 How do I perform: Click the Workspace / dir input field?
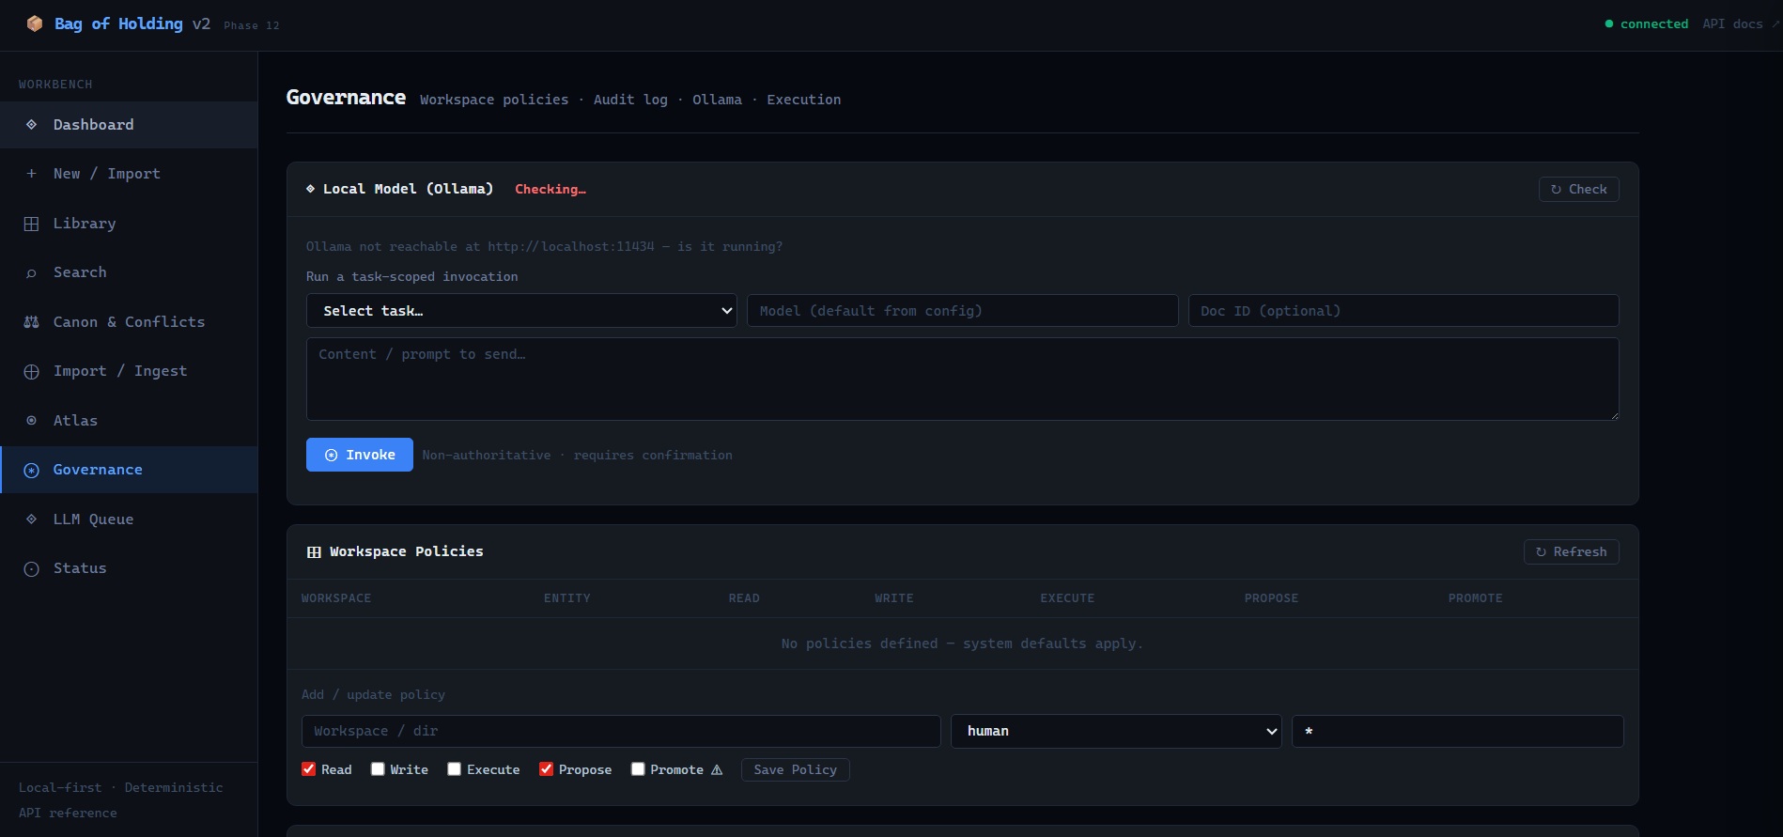coord(621,731)
